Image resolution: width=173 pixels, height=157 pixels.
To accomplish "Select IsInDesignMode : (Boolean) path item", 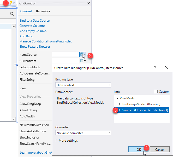I will point(141,104).
